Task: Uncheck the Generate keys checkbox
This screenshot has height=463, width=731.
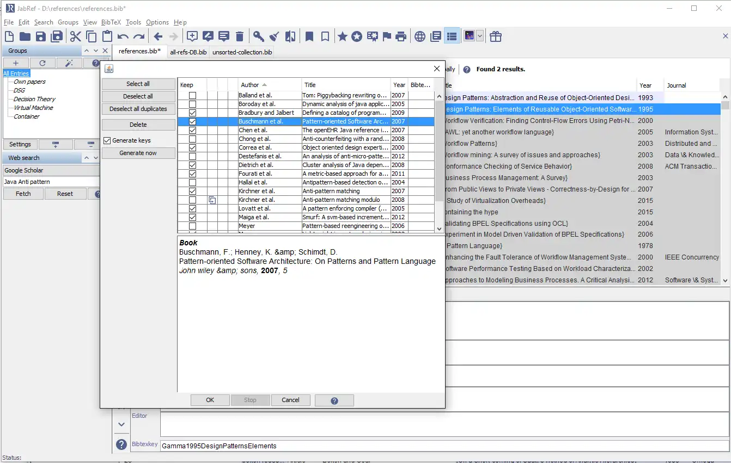Action: pyautogui.click(x=107, y=140)
